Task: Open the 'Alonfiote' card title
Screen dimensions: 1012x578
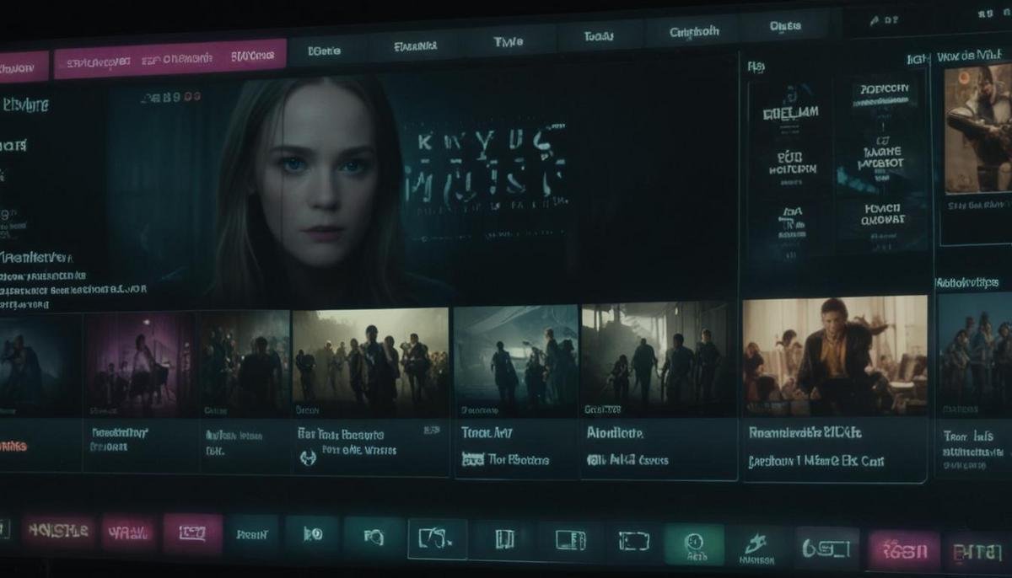Action: [x=615, y=433]
